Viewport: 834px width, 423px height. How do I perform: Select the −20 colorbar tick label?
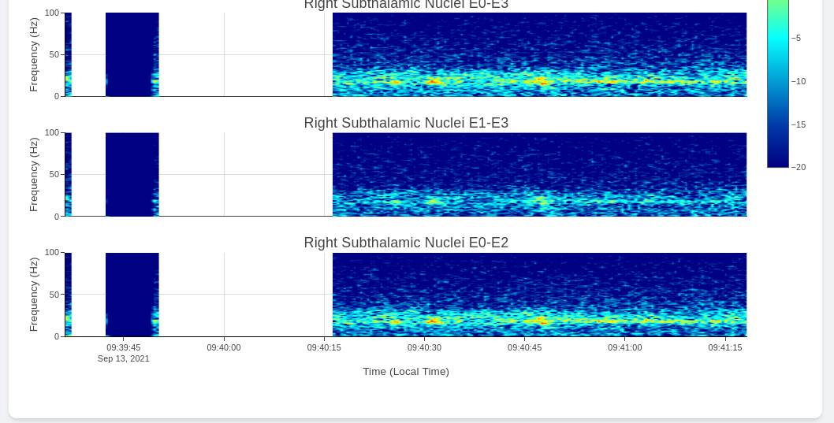tap(798, 167)
